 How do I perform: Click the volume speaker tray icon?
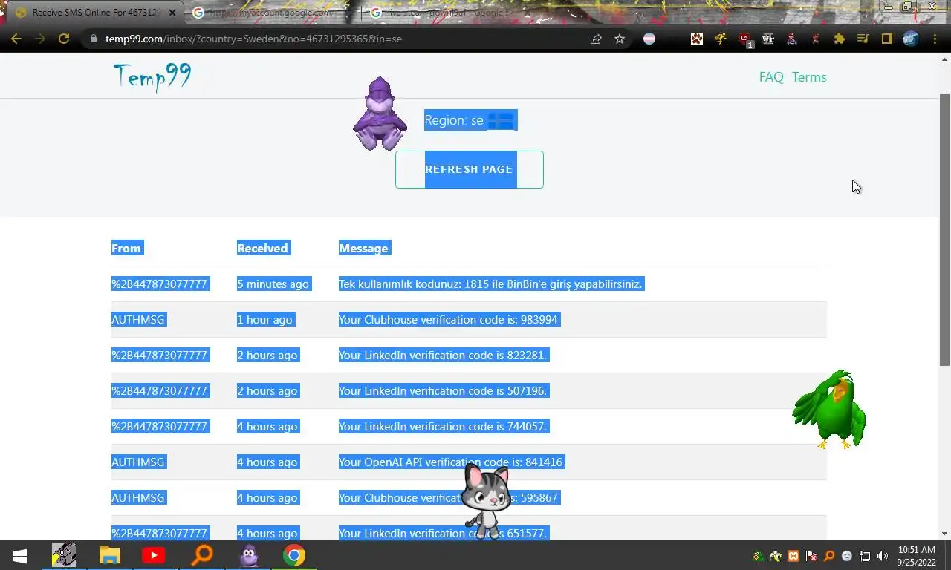point(883,556)
